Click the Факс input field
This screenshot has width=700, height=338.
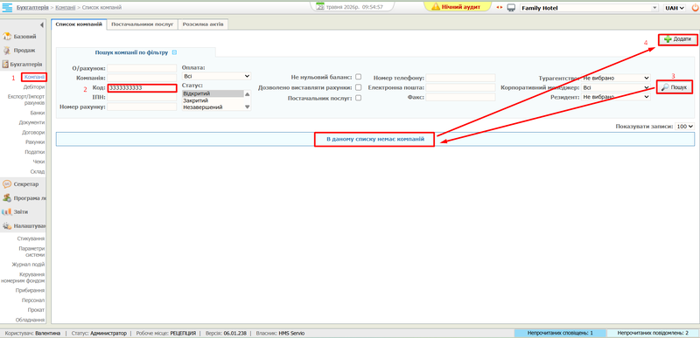pyautogui.click(x=461, y=97)
